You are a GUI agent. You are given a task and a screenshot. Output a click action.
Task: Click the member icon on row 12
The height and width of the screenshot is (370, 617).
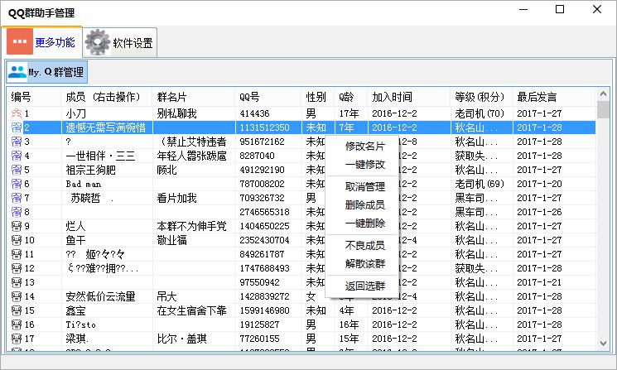[16, 268]
